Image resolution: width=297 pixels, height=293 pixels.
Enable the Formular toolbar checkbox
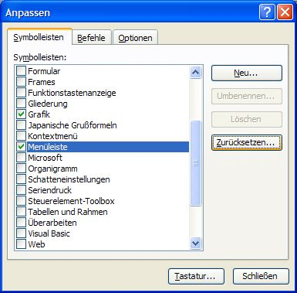click(21, 71)
